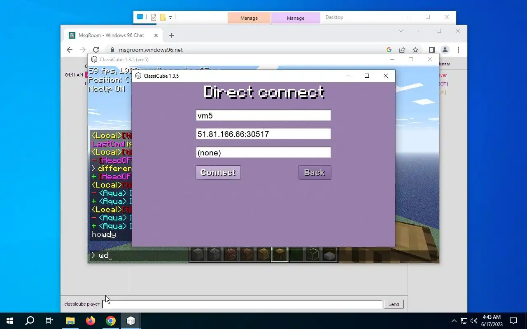Open File Explorer from taskbar
The width and height of the screenshot is (527, 329).
click(x=70, y=321)
